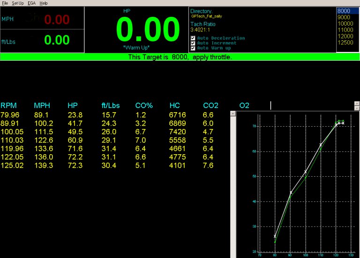Click the green ft/Lbs readout value
Viewport: 360px width, 258px height.
click(57, 40)
